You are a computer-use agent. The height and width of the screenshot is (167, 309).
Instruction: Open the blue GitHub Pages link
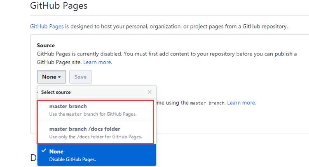[x=47, y=26]
